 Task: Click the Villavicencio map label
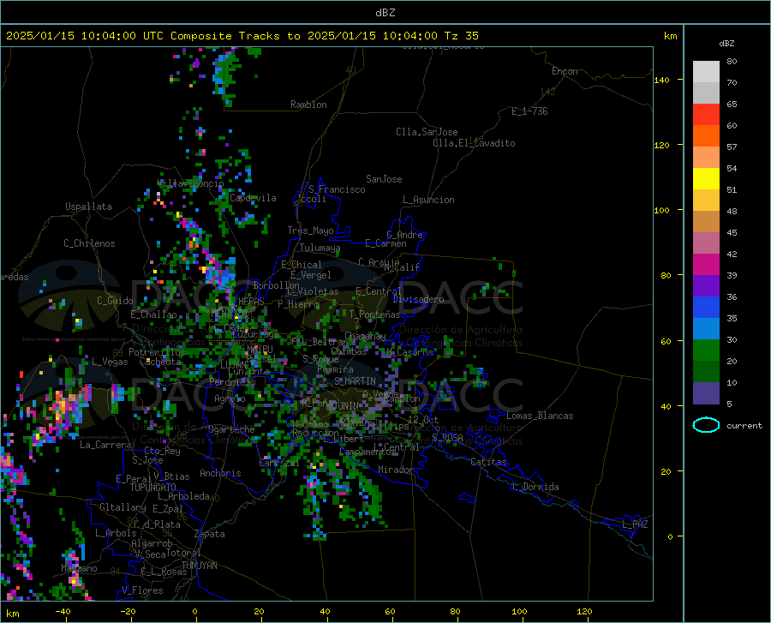point(191,183)
